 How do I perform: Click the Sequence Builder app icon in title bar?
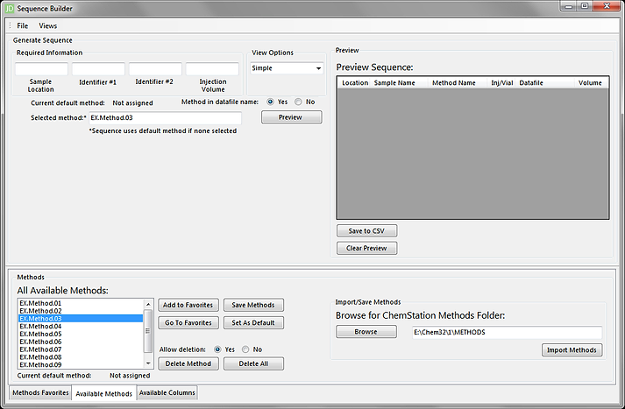click(x=9, y=9)
